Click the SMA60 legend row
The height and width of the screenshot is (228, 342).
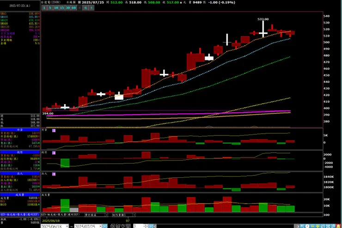coord(20,23)
